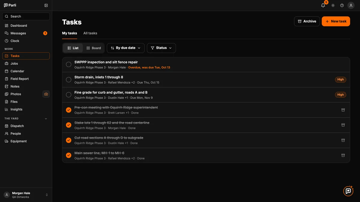Switch to the My tasks tab
The width and height of the screenshot is (360, 202).
coord(70,33)
